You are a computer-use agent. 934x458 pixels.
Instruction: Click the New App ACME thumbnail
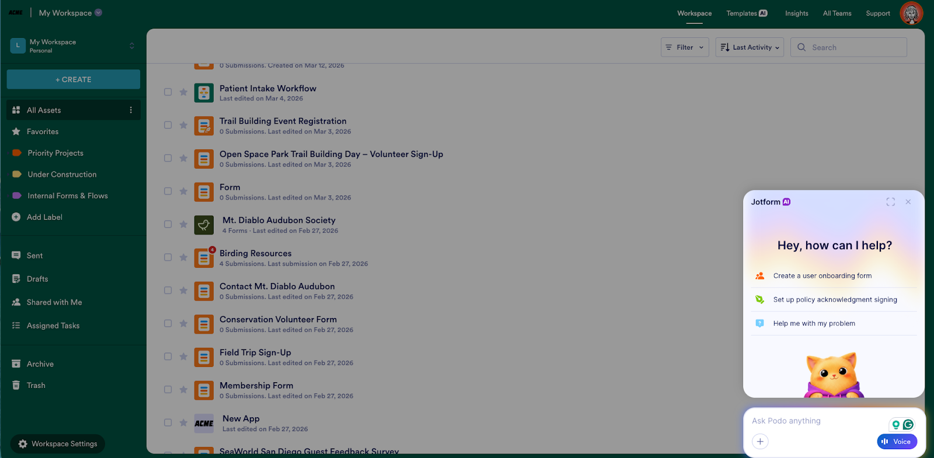[x=204, y=424]
